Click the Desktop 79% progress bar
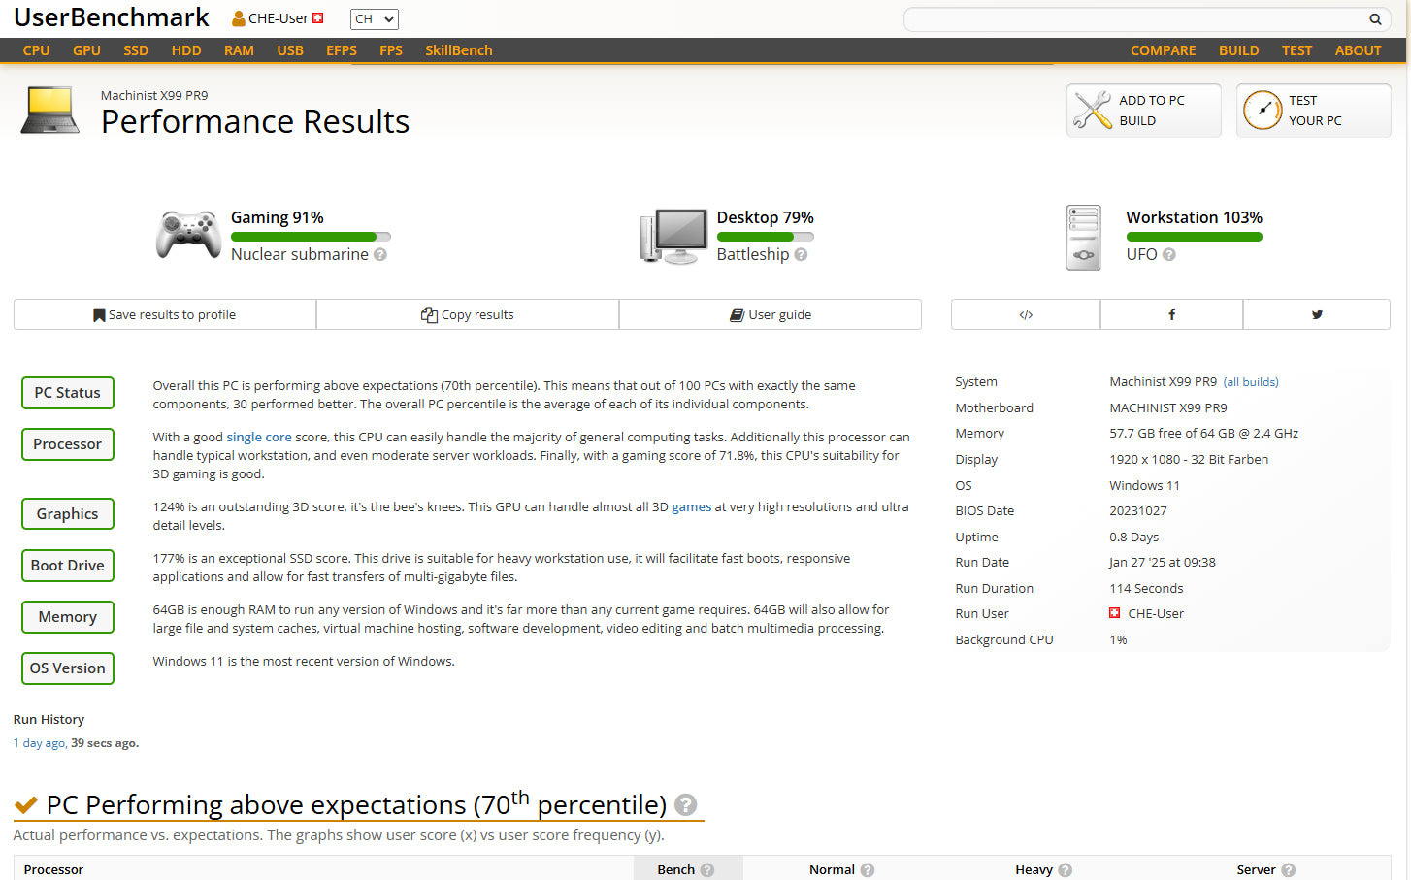The image size is (1411, 880). [765, 237]
